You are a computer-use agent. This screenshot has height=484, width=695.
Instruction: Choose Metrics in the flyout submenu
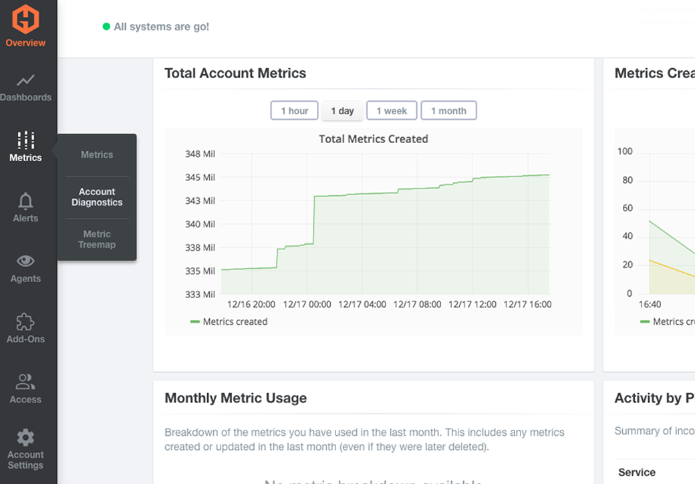(97, 155)
